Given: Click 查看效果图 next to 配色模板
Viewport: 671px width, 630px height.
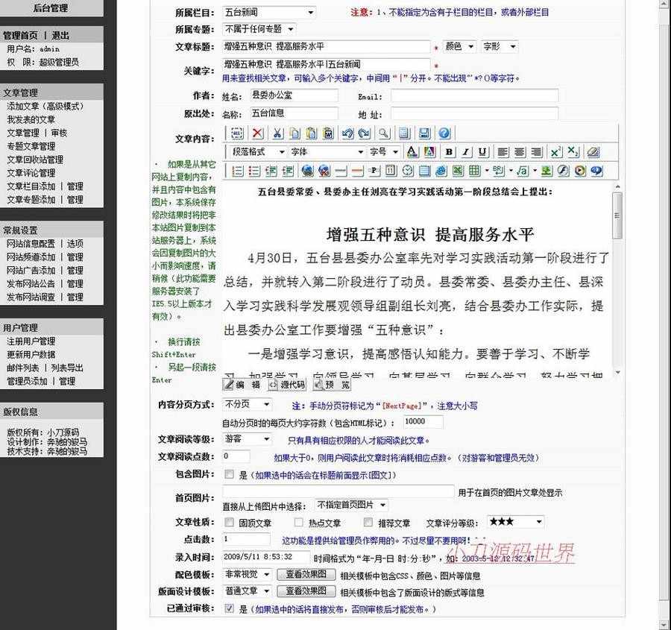Looking at the screenshot, I should tap(306, 574).
